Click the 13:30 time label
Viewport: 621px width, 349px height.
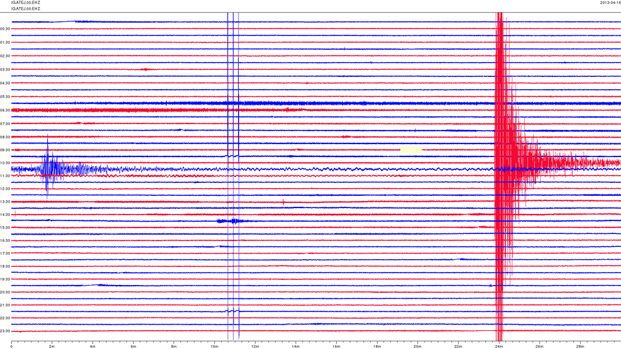point(5,202)
